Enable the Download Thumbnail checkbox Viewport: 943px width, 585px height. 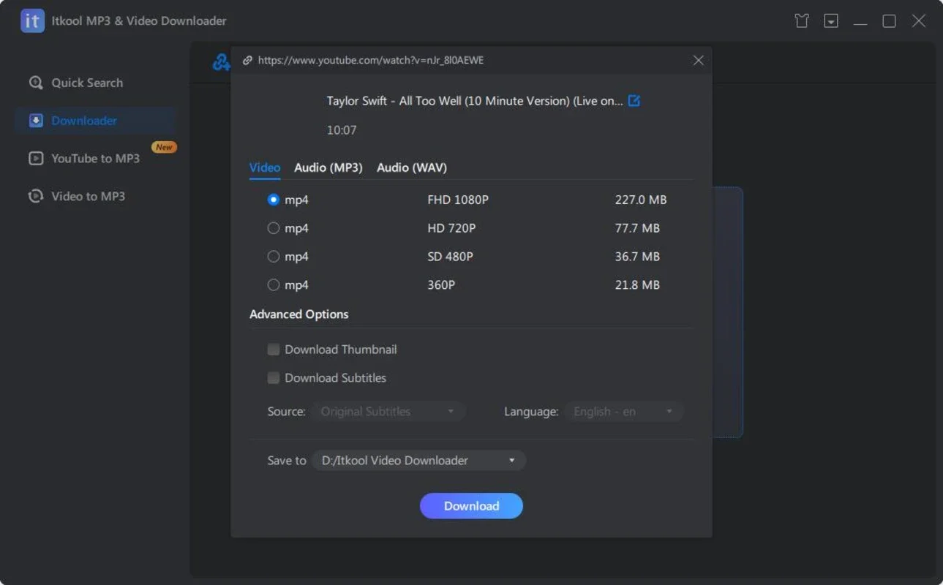[x=274, y=350]
